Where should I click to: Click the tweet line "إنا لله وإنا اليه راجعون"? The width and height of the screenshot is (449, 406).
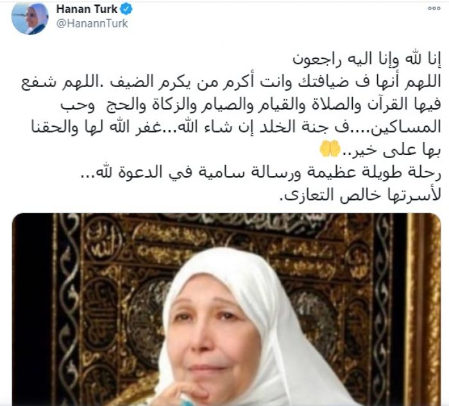click(366, 59)
